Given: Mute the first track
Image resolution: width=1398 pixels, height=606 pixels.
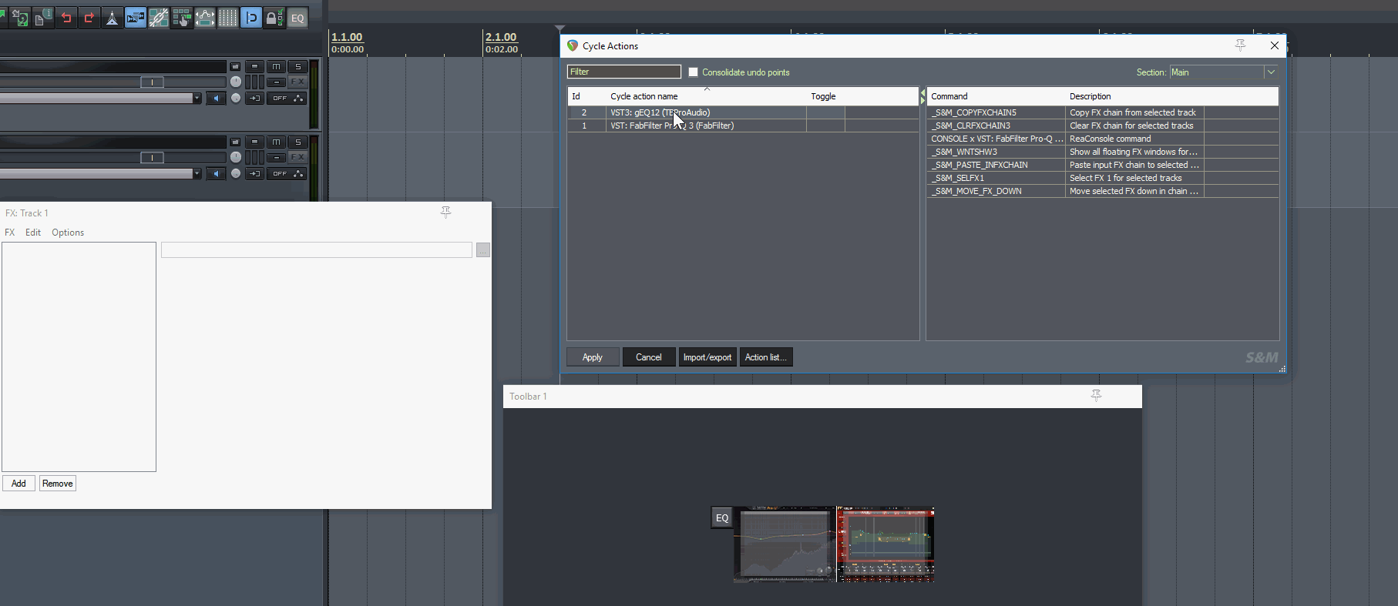Looking at the screenshot, I should [276, 67].
